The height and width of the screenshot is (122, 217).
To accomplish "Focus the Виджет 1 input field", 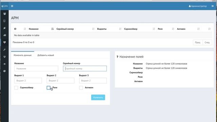I will (x=28, y=81).
